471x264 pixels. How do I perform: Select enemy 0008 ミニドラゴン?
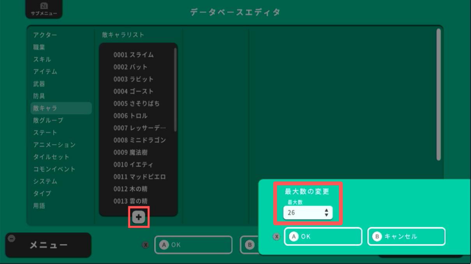(139, 140)
